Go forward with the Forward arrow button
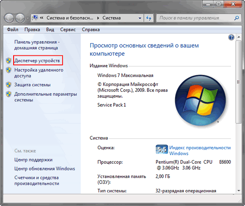The width and height of the screenshot is (245, 206). click(x=20, y=18)
